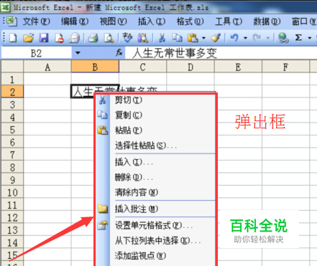317x266 pixels.
Task: Click the Cut scissors icon in the toolbar
Action: coord(162,38)
